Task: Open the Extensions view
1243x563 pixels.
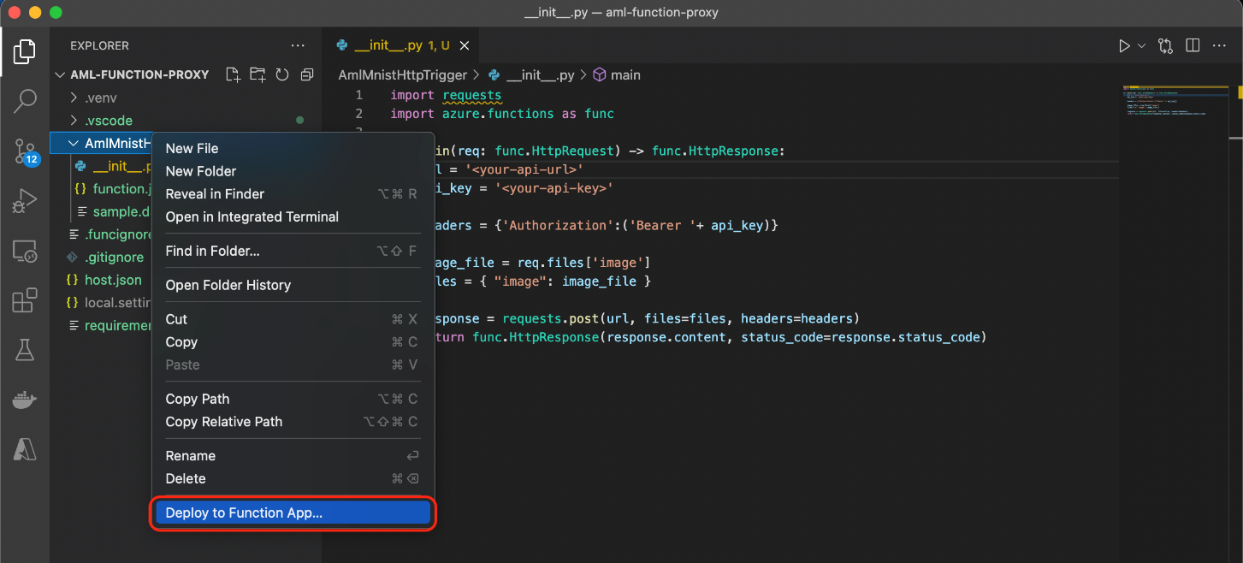Action: click(x=25, y=300)
